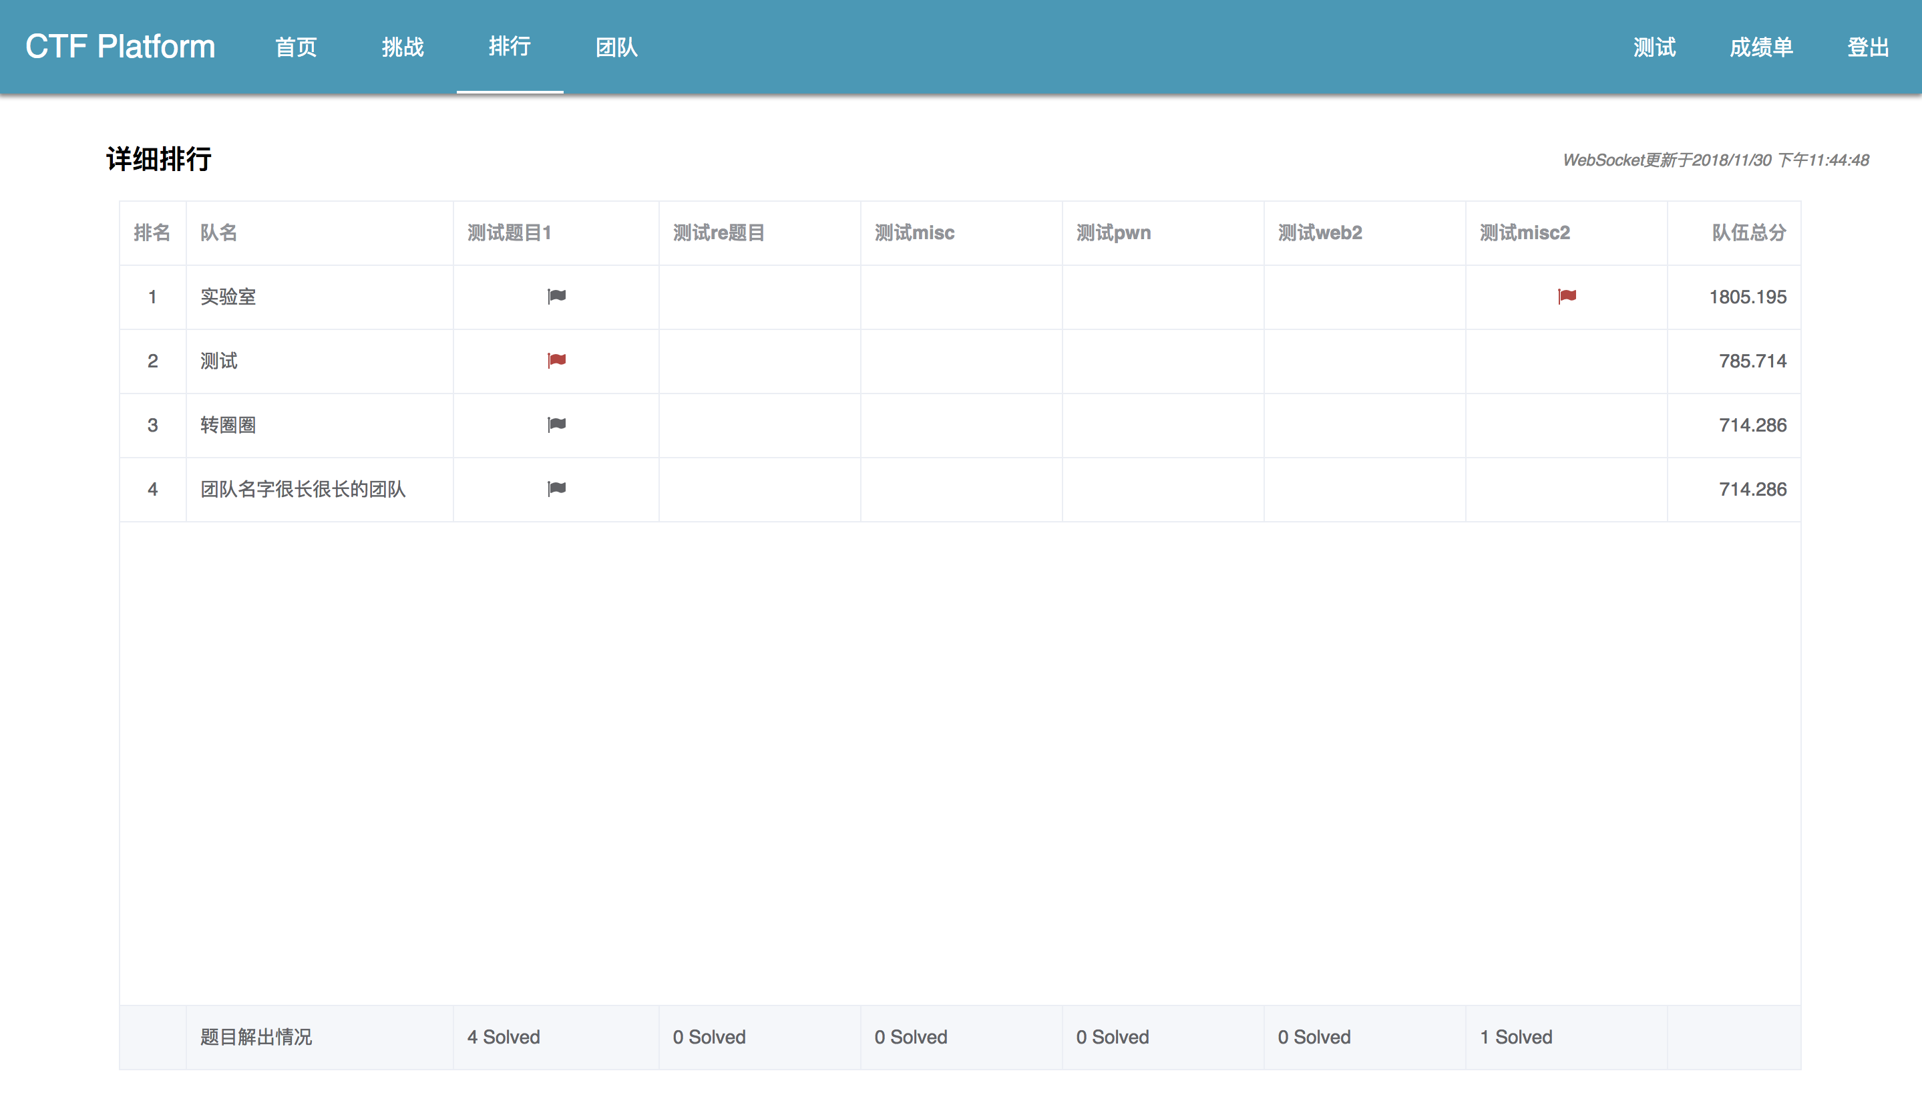Click the '1 Solved' footer cell
The height and width of the screenshot is (1097, 1922).
(1515, 1037)
